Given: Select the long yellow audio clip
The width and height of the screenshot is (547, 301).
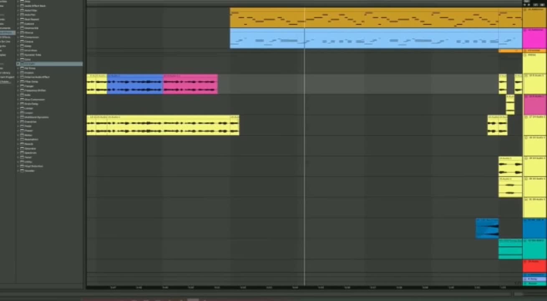Looking at the screenshot, I should pyautogui.click(x=163, y=125).
